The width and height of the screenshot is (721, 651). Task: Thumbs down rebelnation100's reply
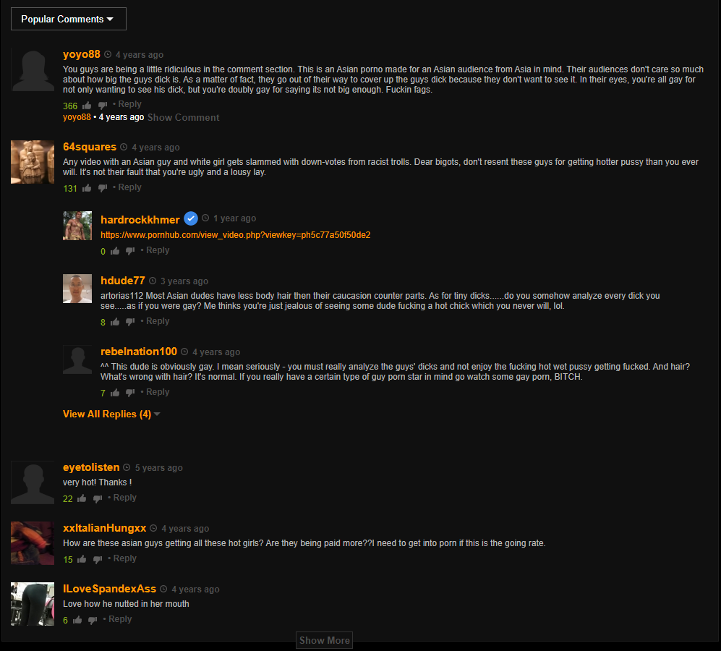(x=131, y=393)
